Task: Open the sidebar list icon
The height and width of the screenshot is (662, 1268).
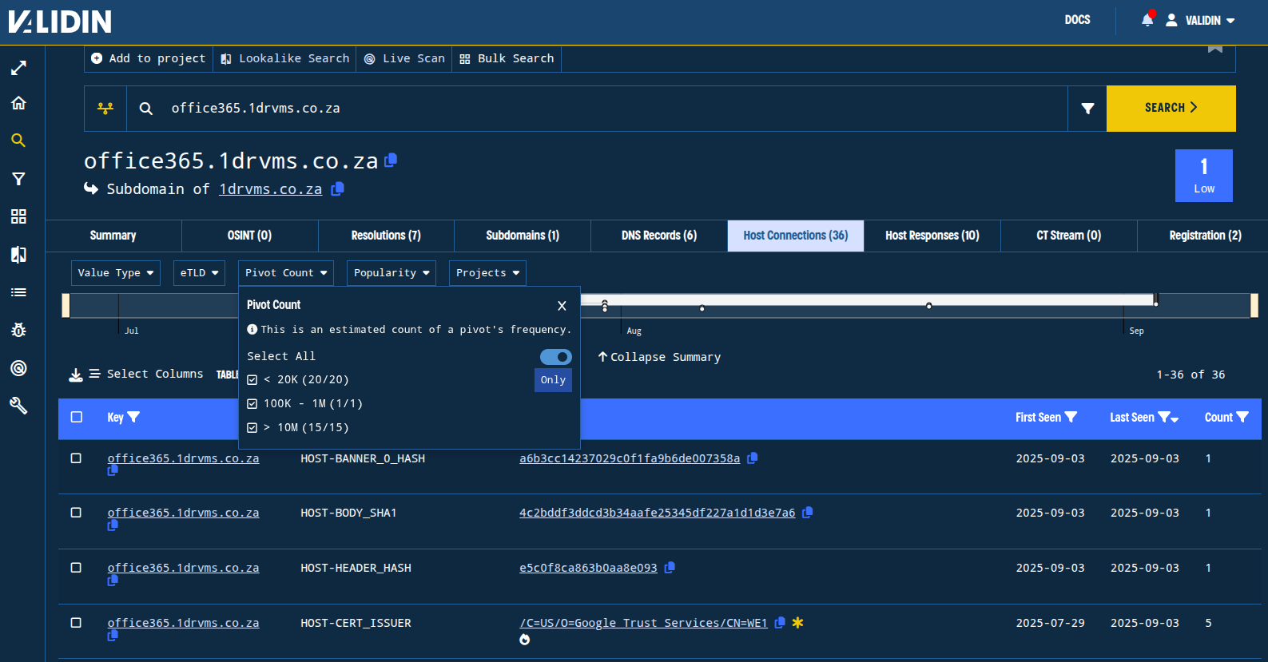Action: 18,292
